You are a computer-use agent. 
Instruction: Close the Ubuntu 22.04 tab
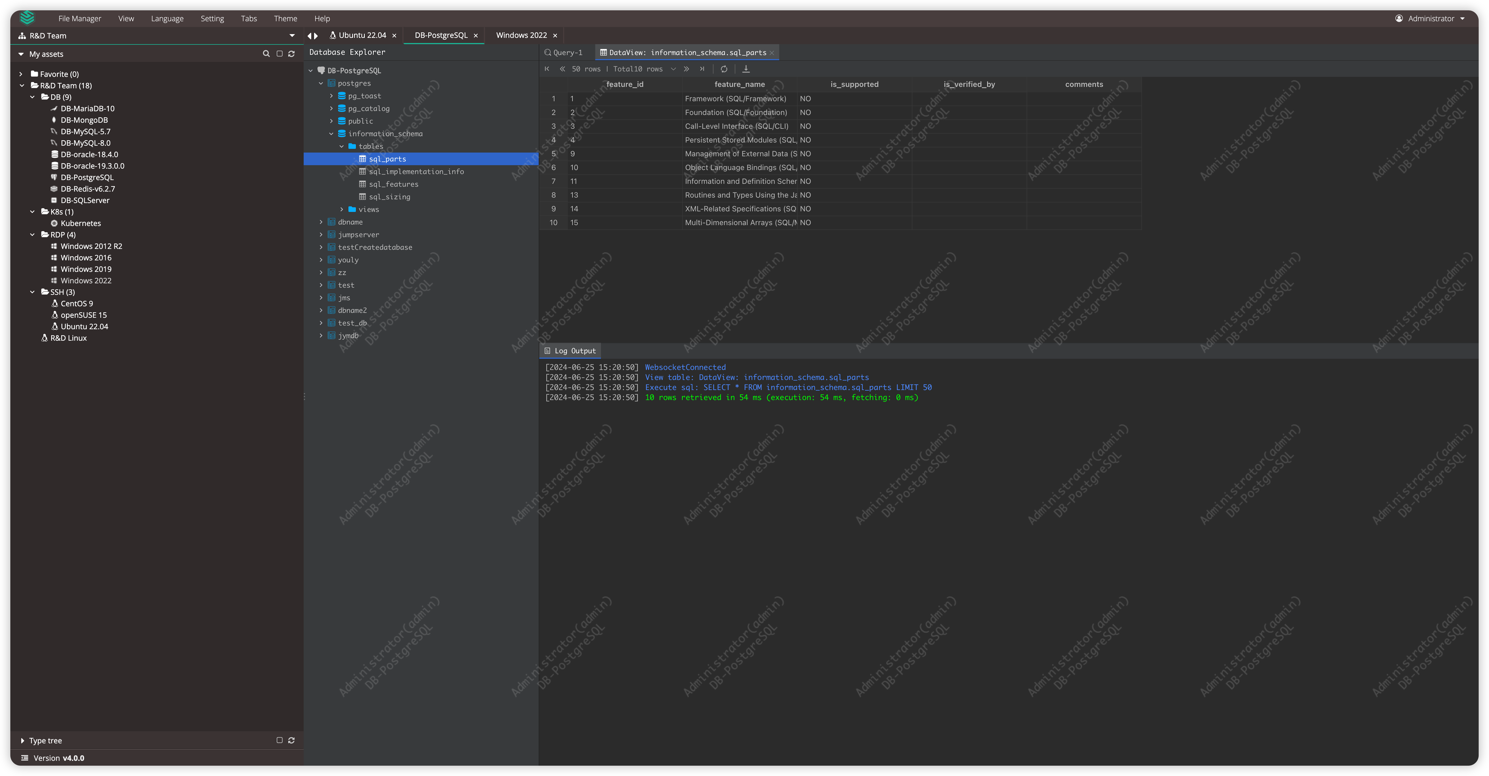point(394,36)
